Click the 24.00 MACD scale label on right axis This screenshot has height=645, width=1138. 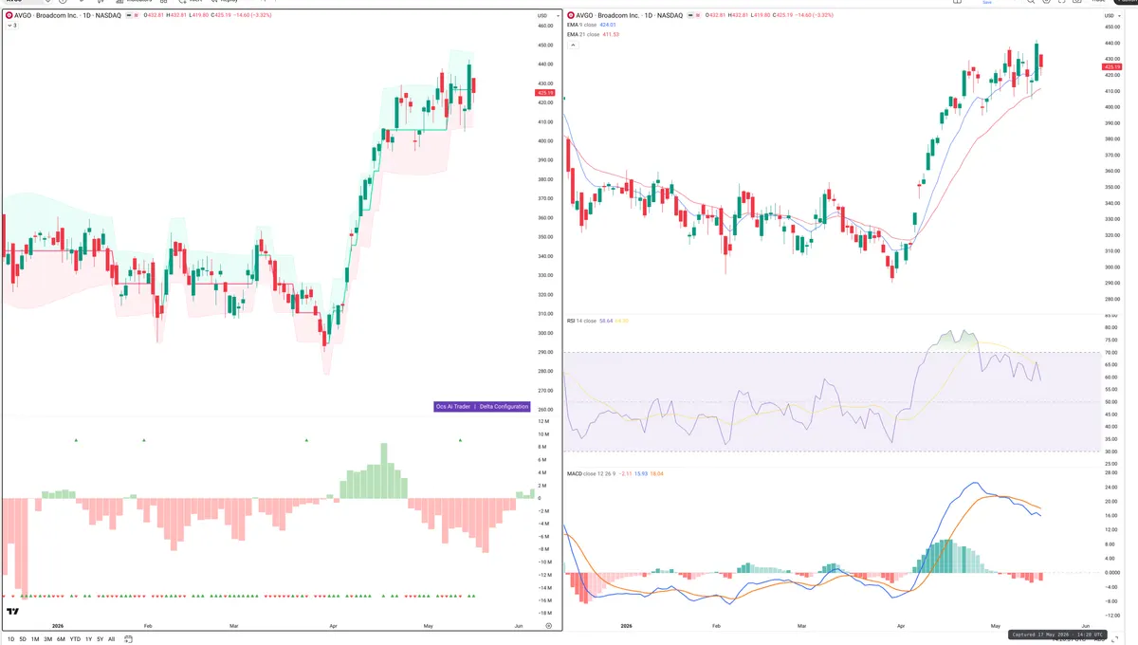(1111, 486)
